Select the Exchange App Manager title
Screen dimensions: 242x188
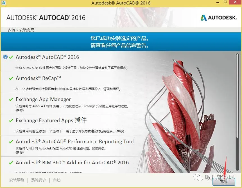click(43, 99)
